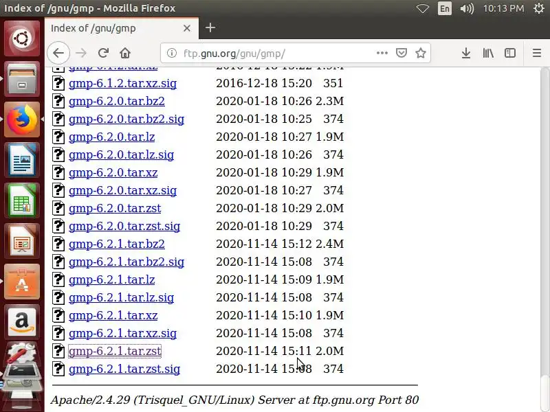The height and width of the screenshot is (412, 550).
Task: Click the page vertical scrollbar
Action: point(544,240)
